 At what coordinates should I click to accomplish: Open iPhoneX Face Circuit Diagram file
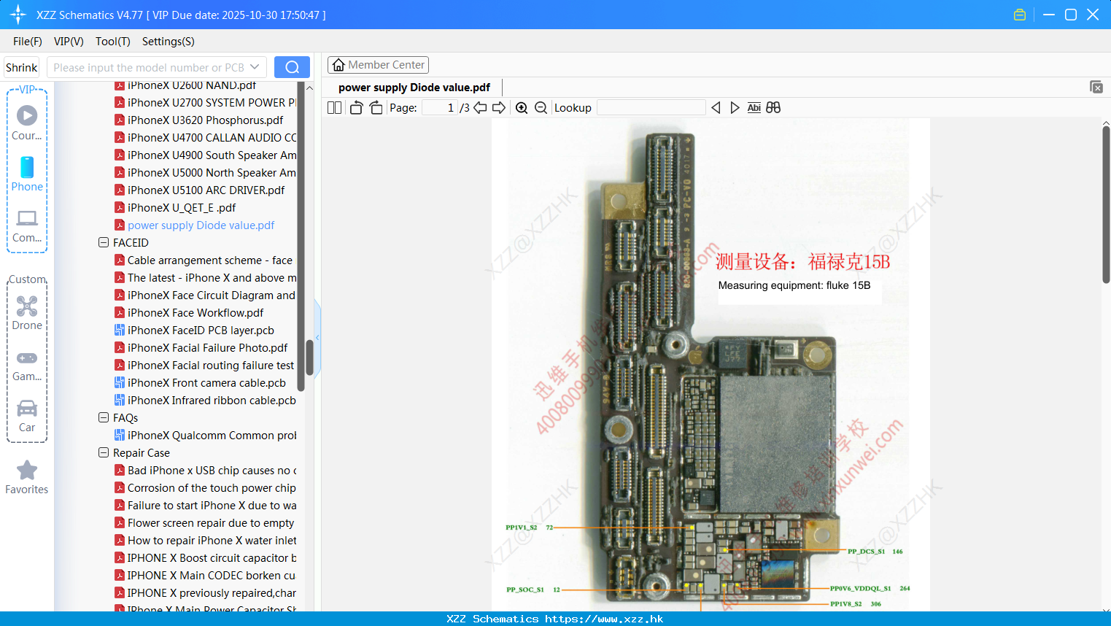205,295
